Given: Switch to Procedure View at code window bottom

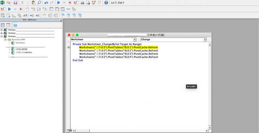Looking at the screenshot, I should click(68, 130).
